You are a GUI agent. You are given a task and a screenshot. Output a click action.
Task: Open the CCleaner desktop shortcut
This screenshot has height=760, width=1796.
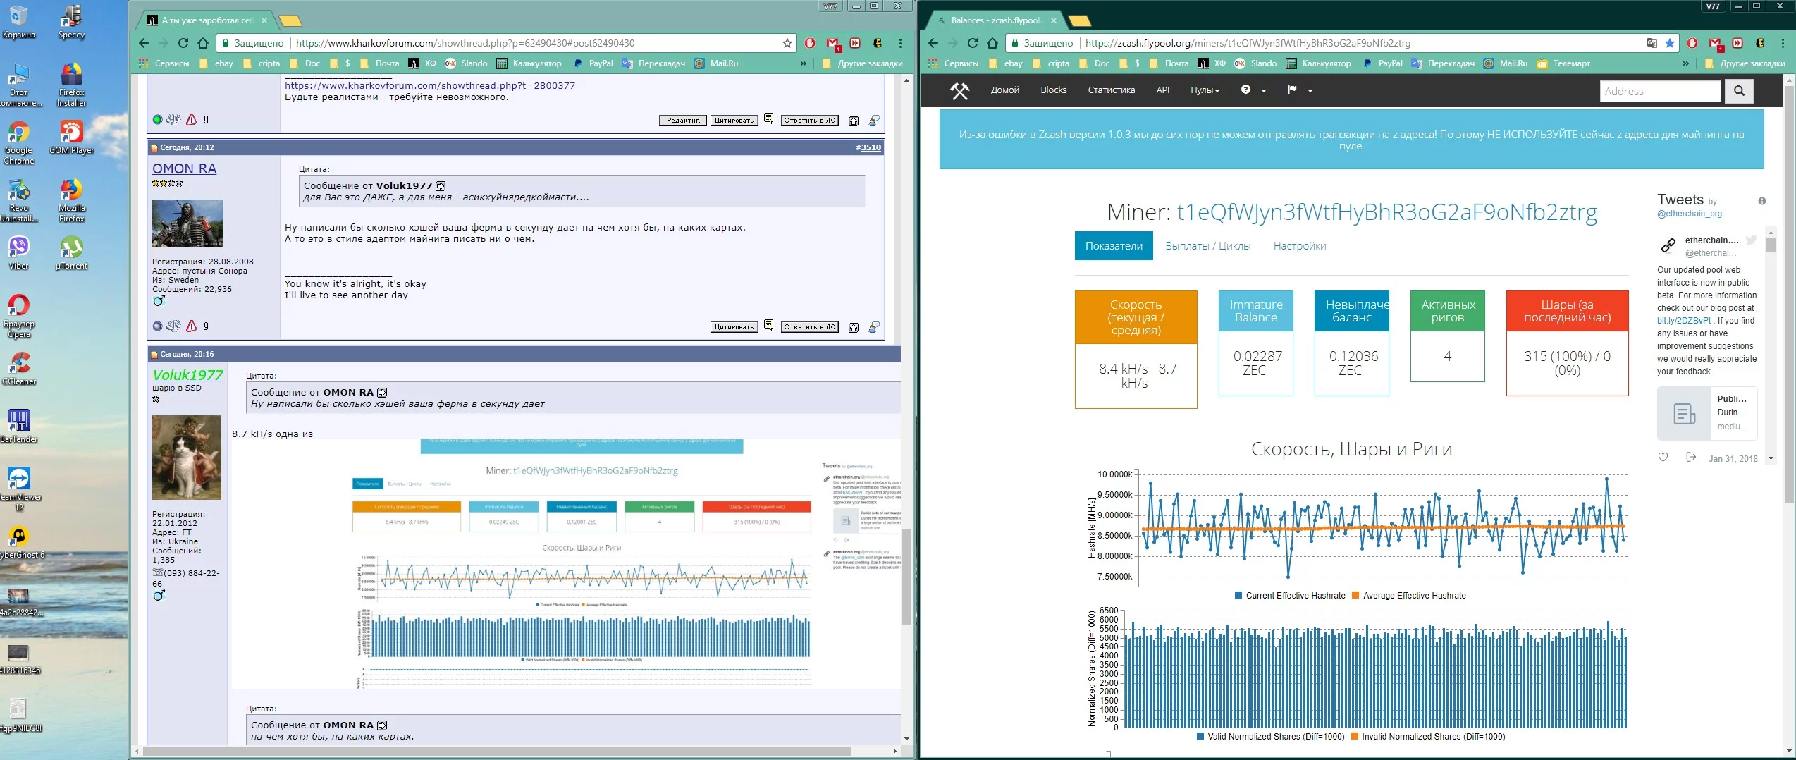tap(19, 367)
